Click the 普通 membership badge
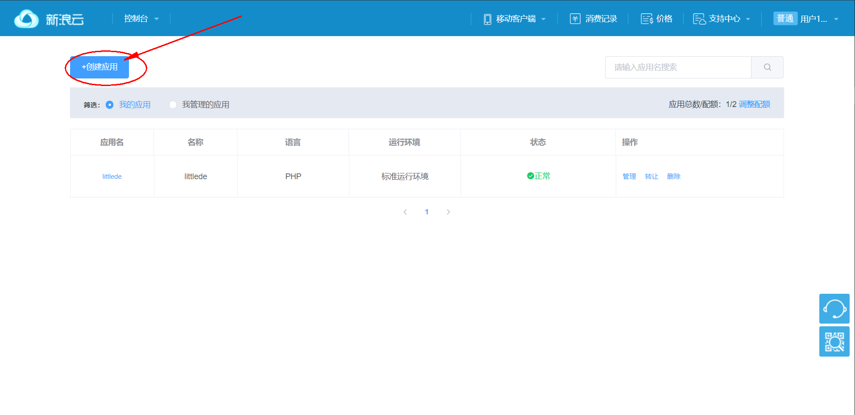 point(785,18)
